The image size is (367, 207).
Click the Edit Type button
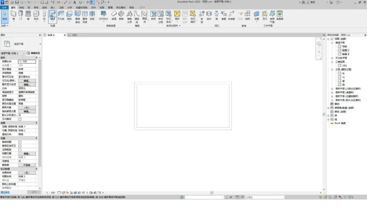pyautogui.click(x=33, y=53)
